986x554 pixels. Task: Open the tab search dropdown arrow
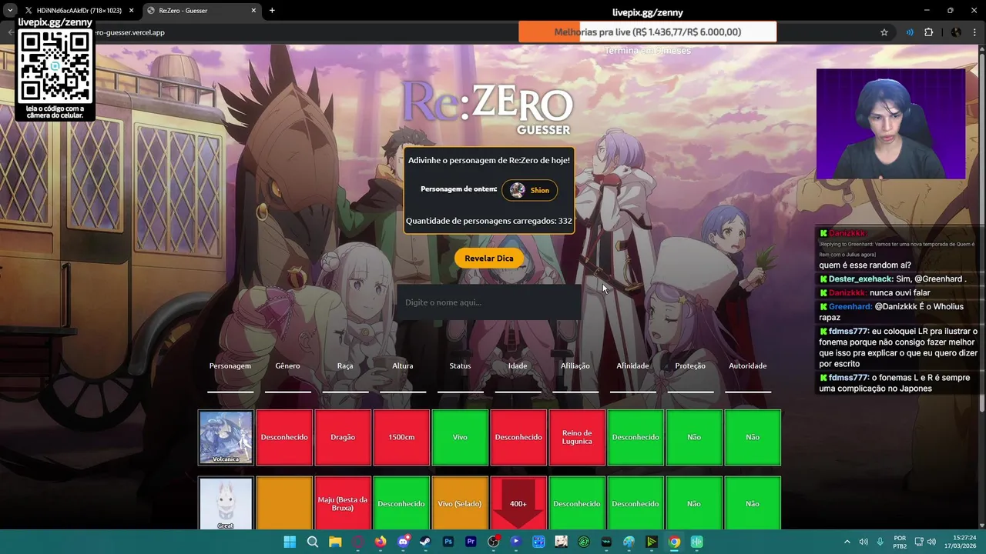tap(10, 11)
